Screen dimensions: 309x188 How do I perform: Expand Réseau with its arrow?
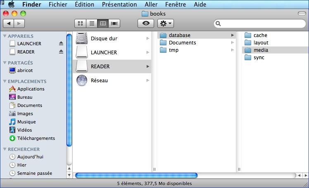tap(147, 81)
